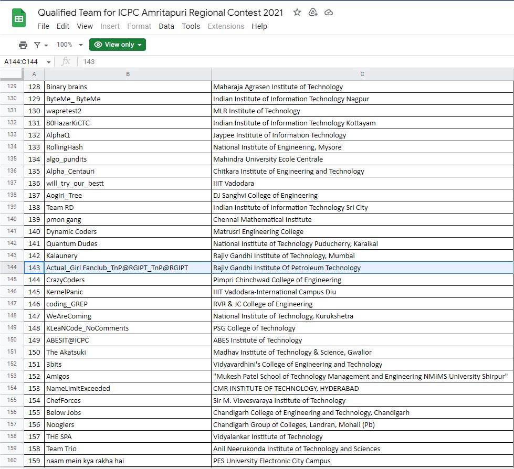This screenshot has height=469, width=514.
Task: Check the cloud document status icon
Action: (329, 13)
